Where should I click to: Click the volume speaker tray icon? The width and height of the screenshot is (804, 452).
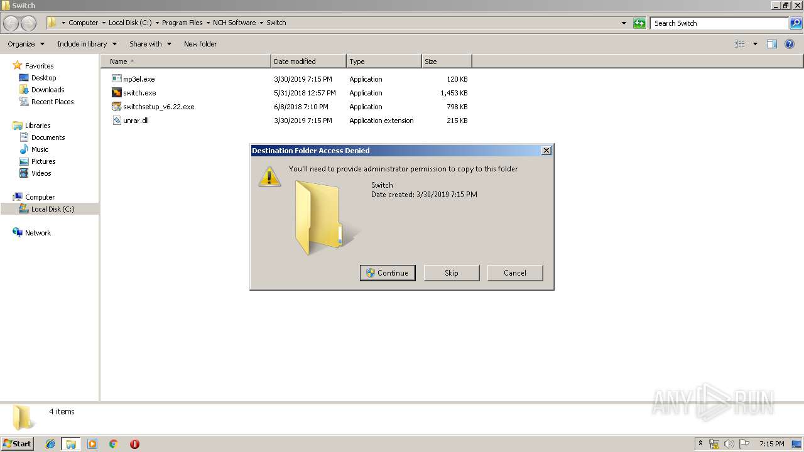(729, 444)
